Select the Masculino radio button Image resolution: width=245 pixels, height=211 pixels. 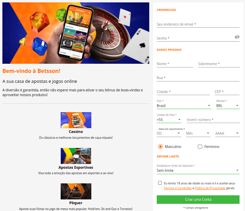pos(160,147)
